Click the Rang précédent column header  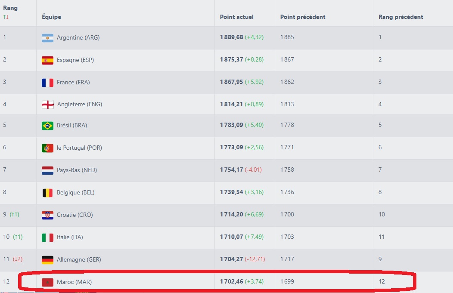400,17
